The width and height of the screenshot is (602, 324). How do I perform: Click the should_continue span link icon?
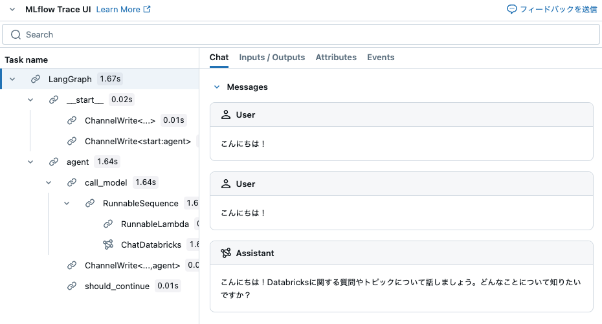tap(72, 286)
